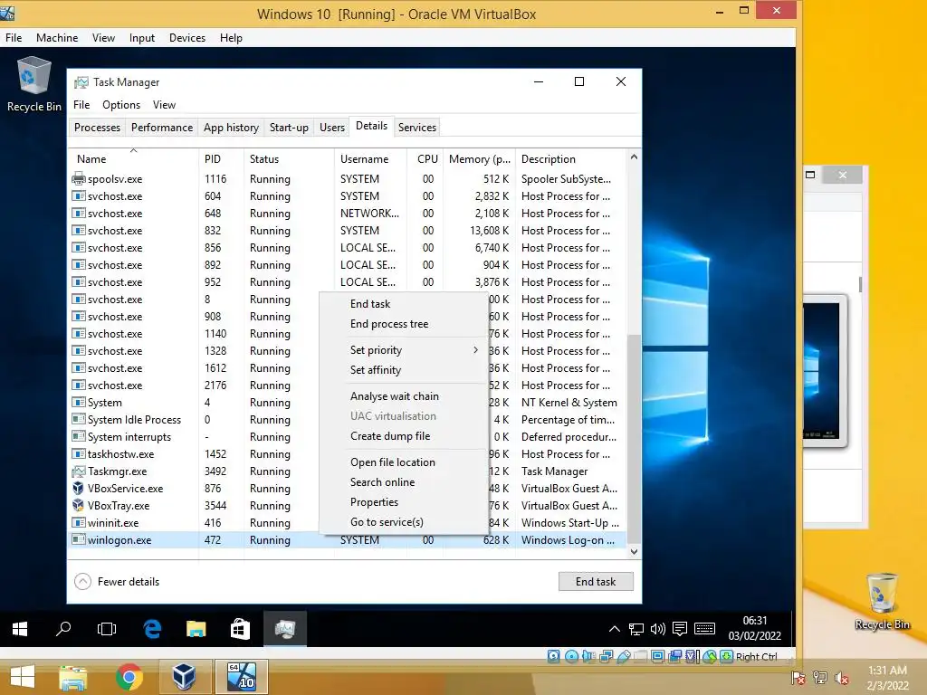Click the End task button

596,582
